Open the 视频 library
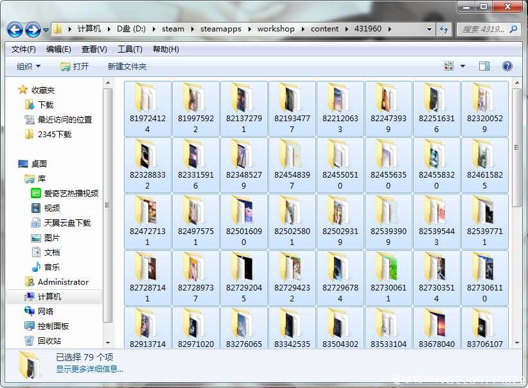 coord(52,208)
